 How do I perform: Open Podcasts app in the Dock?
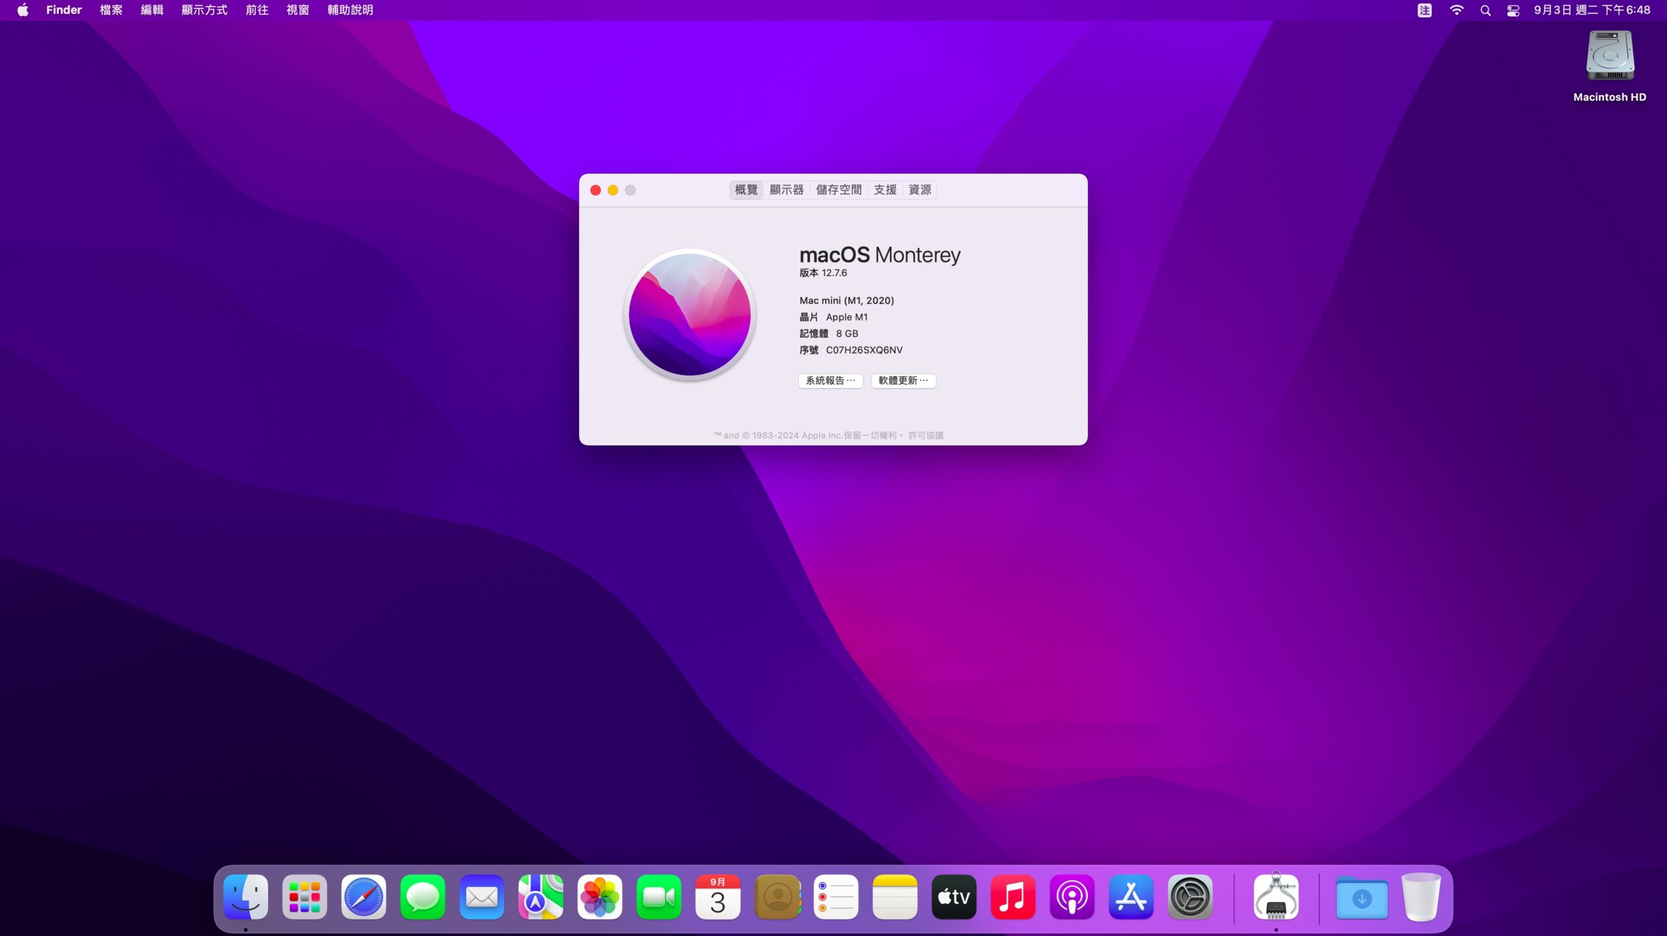click(x=1072, y=897)
